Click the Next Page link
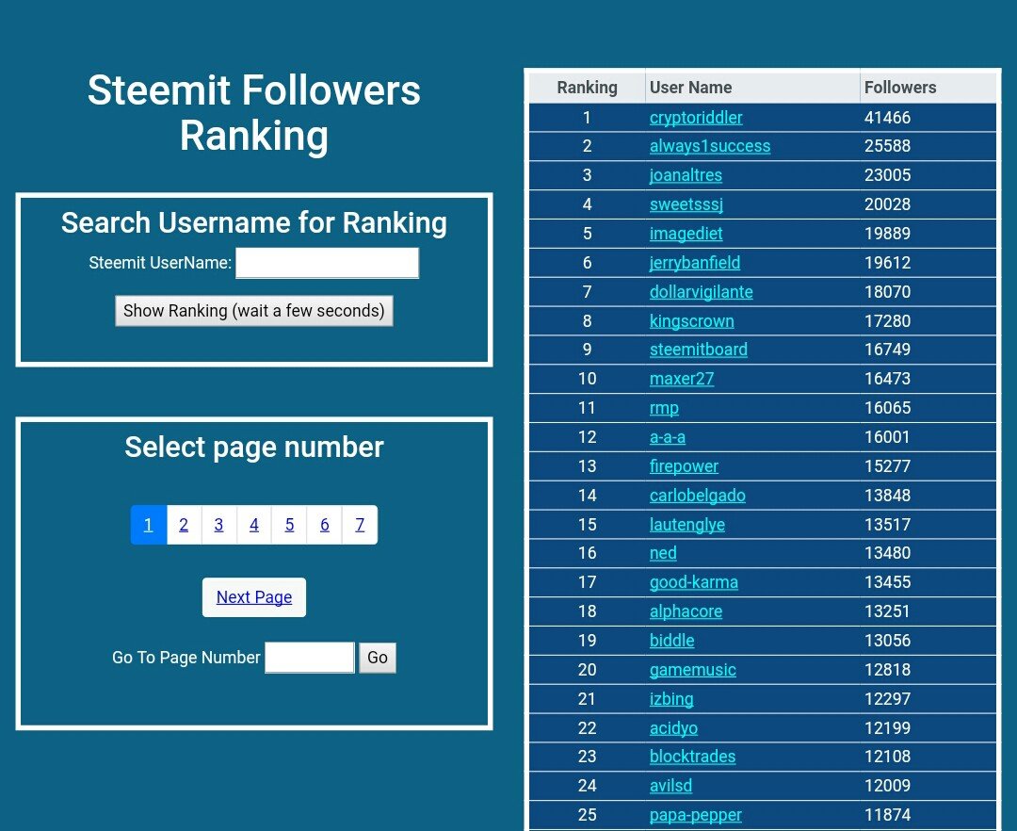 [x=254, y=597]
